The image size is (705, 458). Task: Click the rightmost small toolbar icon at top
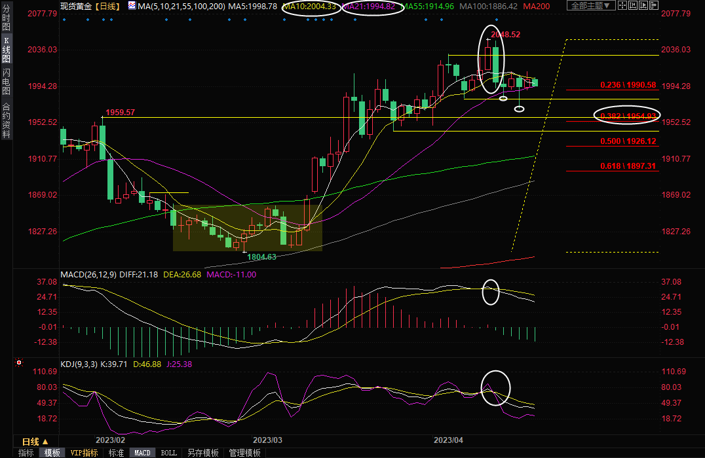[653, 6]
